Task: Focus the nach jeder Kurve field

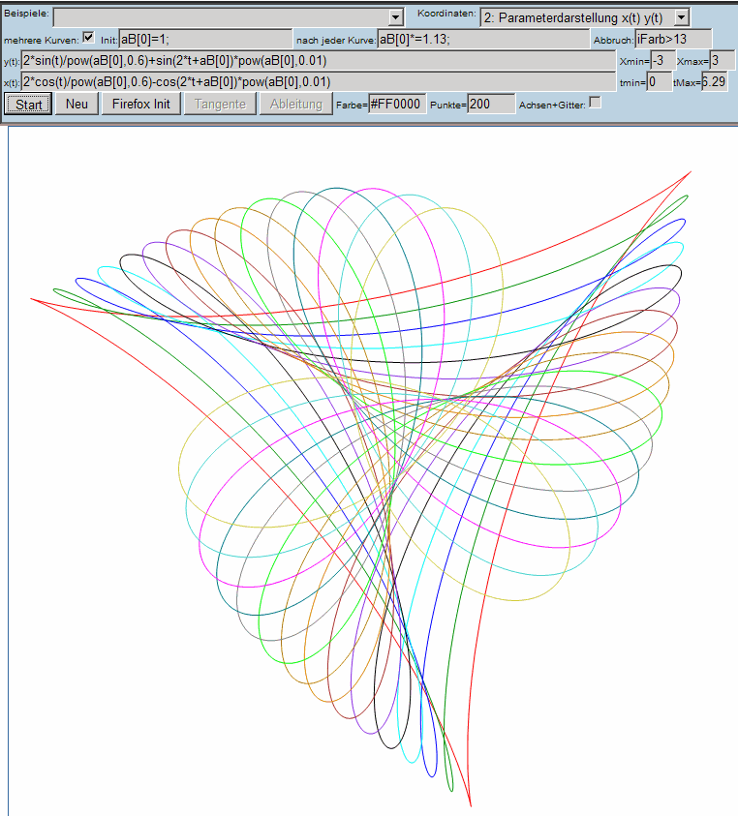Action: [483, 39]
